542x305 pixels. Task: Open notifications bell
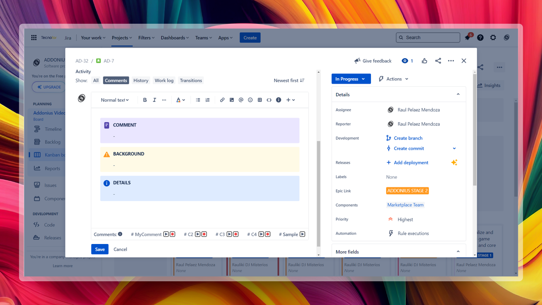[468, 37]
